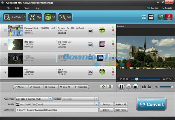Click WMV format icon for IMG_0006
Screen dimensions: 175x120
click(102, 44)
